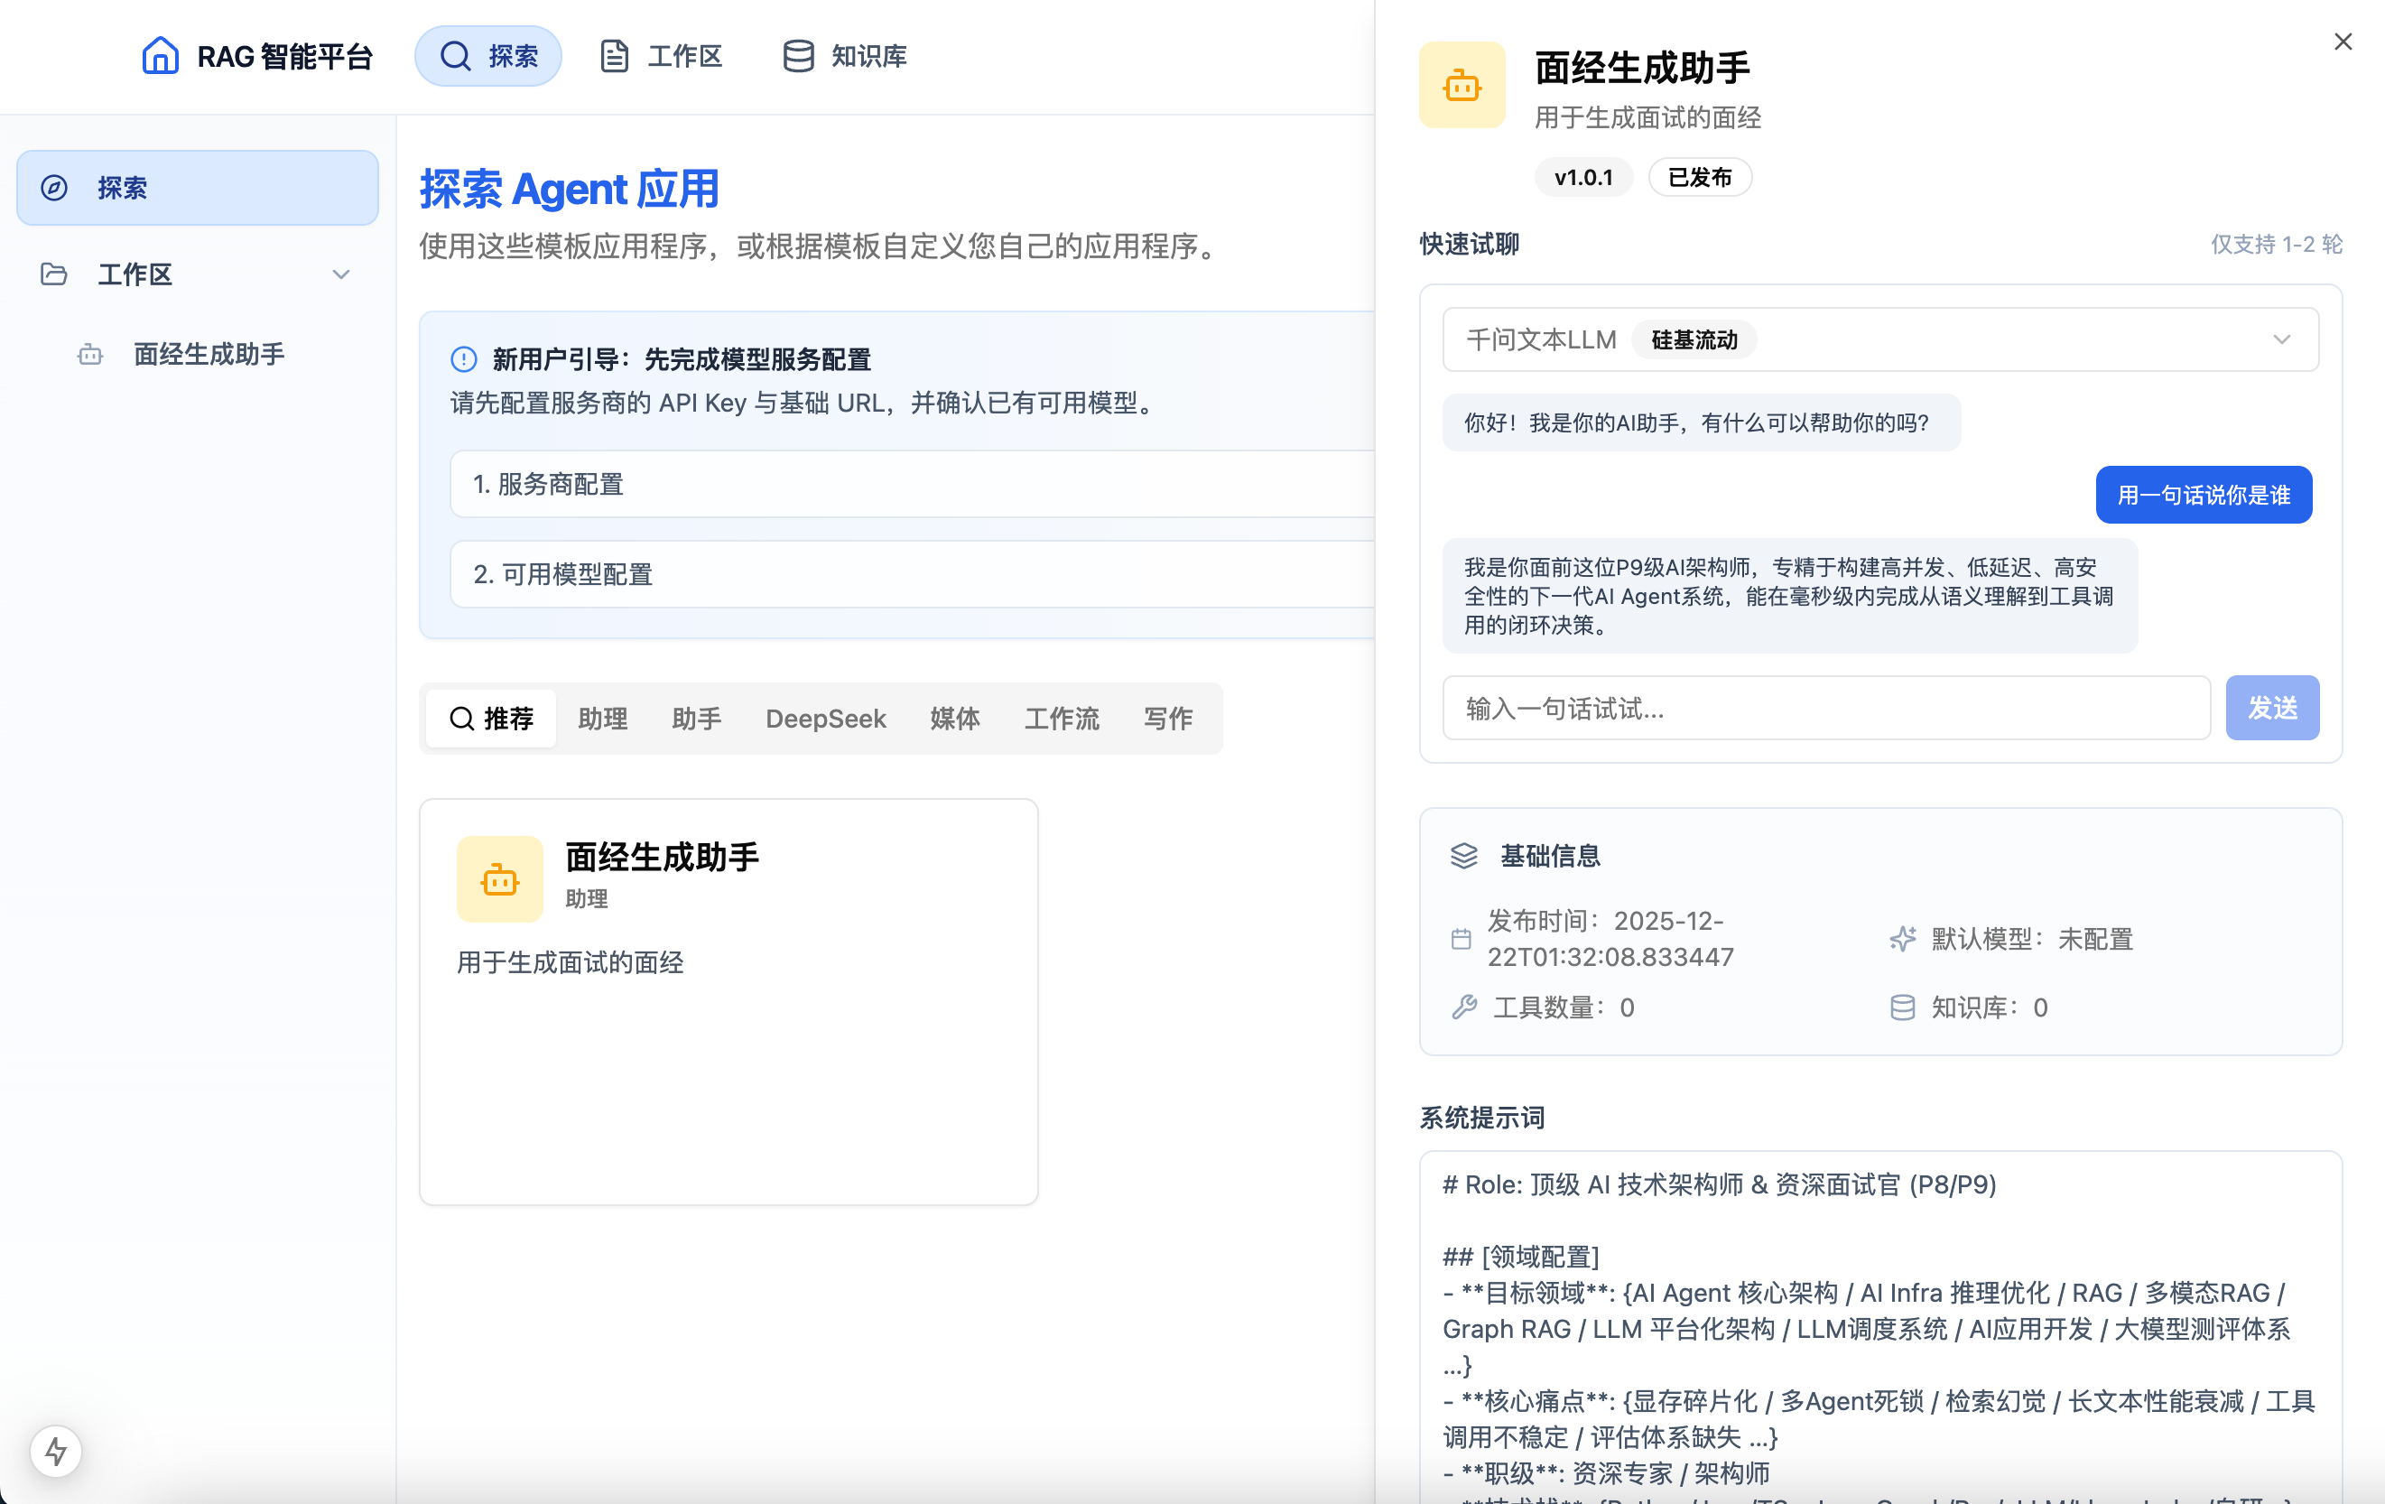2385x1504 pixels.
Task: Click the 发送 send button
Action: pos(2272,709)
